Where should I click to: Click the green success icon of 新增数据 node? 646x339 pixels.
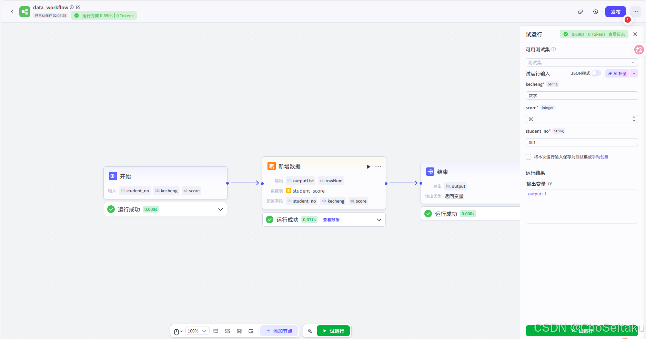pos(270,219)
